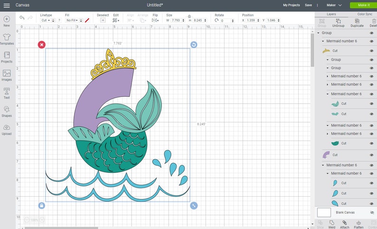
Task: Click the lock handle on selection
Action: click(x=42, y=206)
